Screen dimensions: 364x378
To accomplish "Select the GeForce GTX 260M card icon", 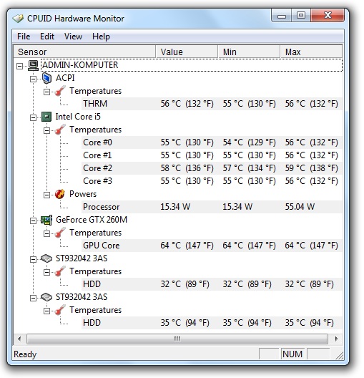I will pyautogui.click(x=46, y=220).
